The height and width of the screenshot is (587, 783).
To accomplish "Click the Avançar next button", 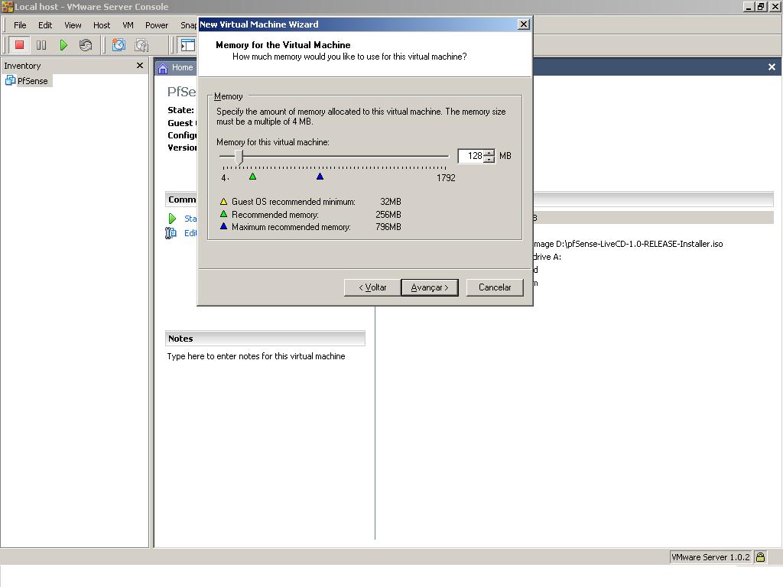I will [x=430, y=287].
